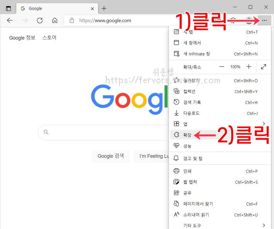The height and width of the screenshot is (229, 274).
Task: Open 새 InPrivate 창
Action: pyautogui.click(x=220, y=54)
